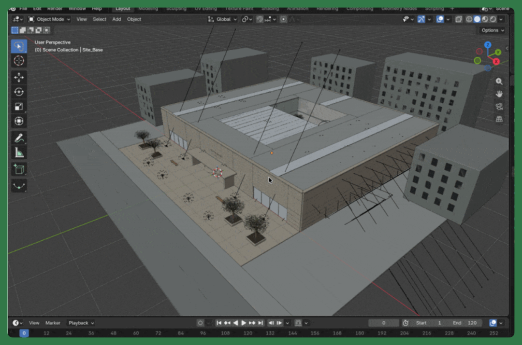Screen dimensions: 522x345
Task: Open the viewport Add menu
Action: click(x=116, y=19)
